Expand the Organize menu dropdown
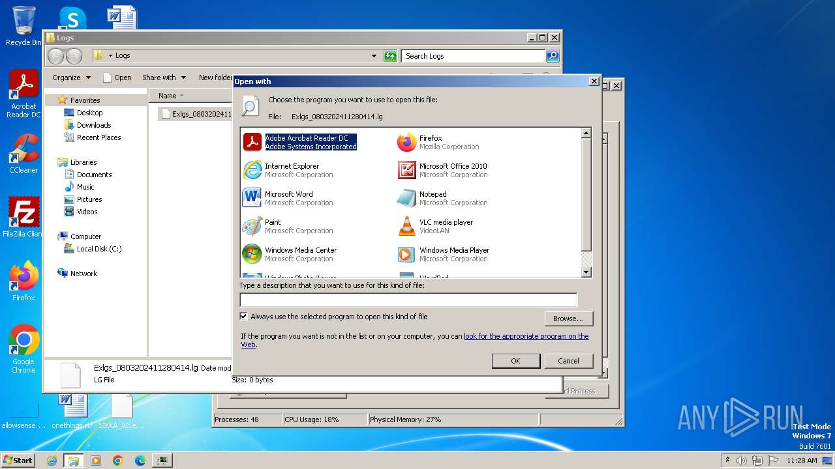 71,78
